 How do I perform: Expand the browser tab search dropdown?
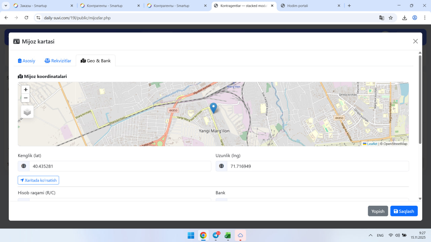[x=6, y=6]
